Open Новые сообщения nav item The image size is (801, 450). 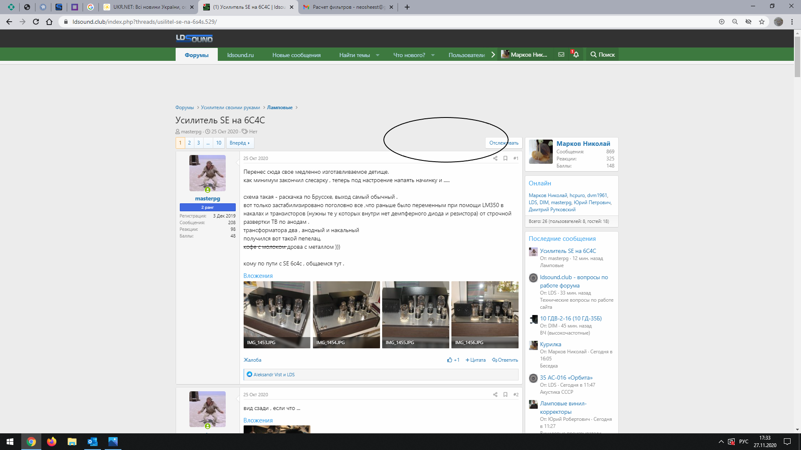297,55
